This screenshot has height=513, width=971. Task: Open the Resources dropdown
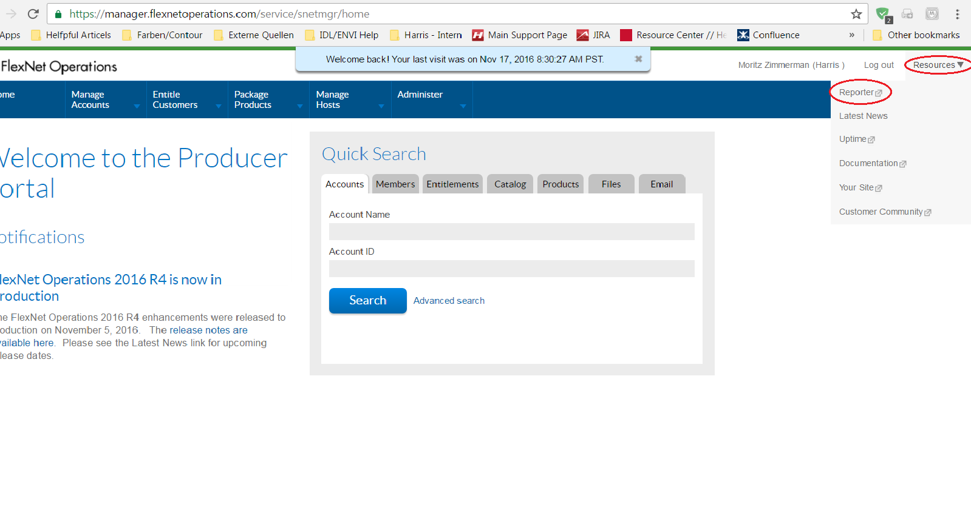click(938, 65)
